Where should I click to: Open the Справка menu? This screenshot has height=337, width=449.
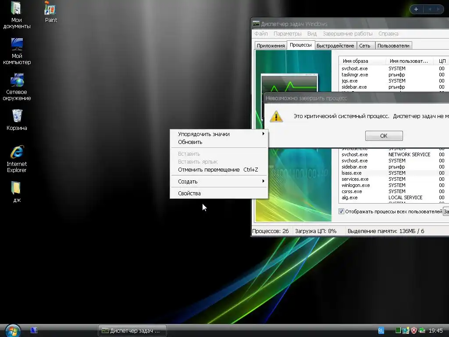(x=388, y=33)
